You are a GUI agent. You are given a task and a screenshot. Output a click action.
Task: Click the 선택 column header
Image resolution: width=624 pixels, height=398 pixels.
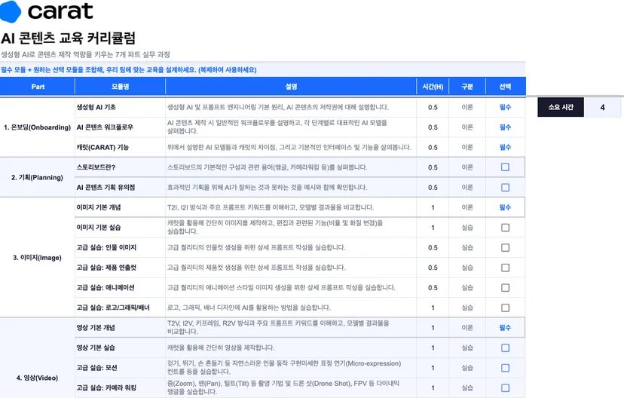(505, 87)
